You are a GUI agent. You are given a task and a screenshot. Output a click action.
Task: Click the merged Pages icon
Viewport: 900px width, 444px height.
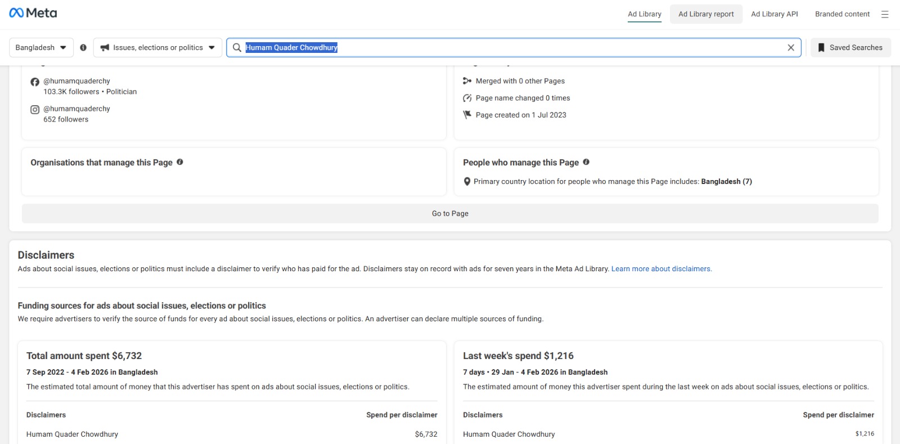tap(467, 81)
